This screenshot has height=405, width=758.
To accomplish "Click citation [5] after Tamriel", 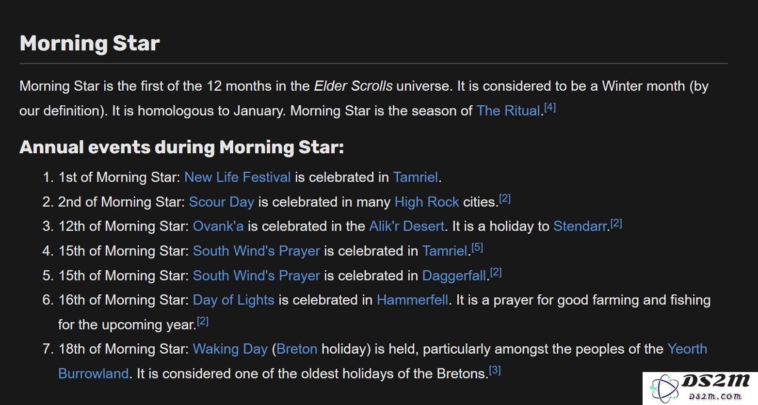I will click(x=477, y=248).
